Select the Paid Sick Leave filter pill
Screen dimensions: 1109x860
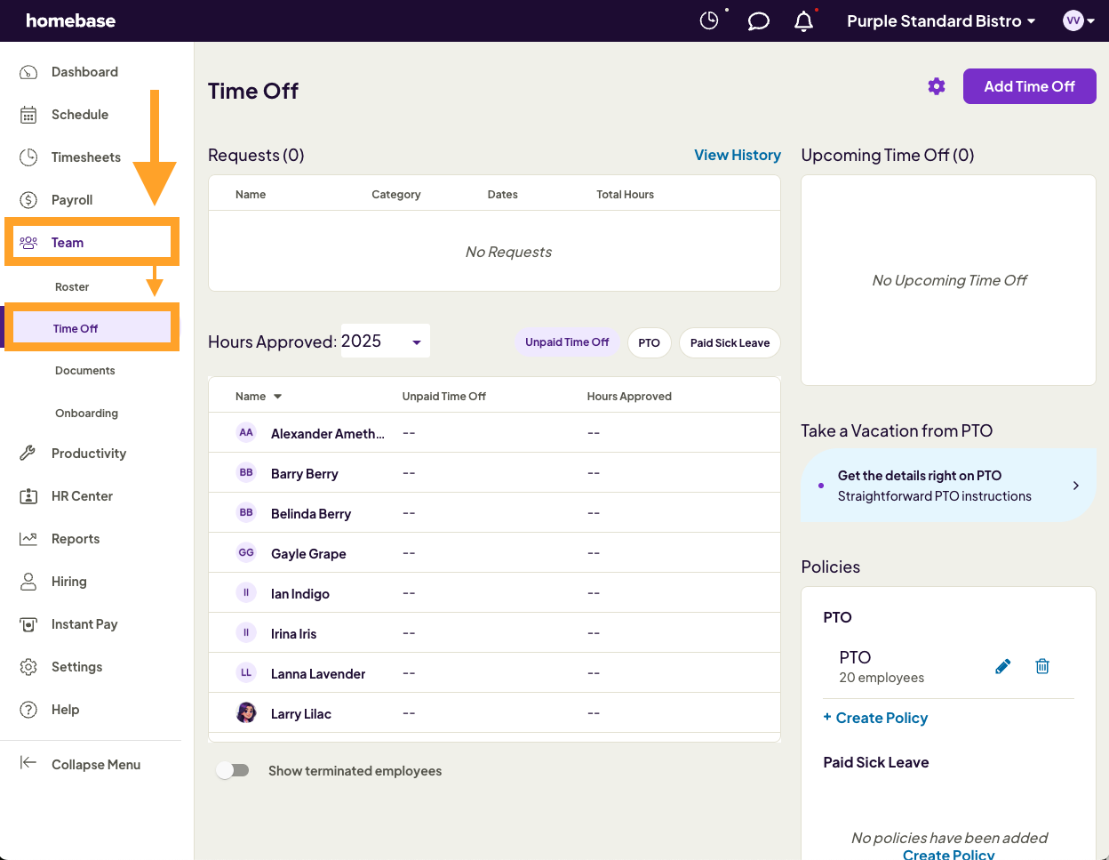[730, 342]
